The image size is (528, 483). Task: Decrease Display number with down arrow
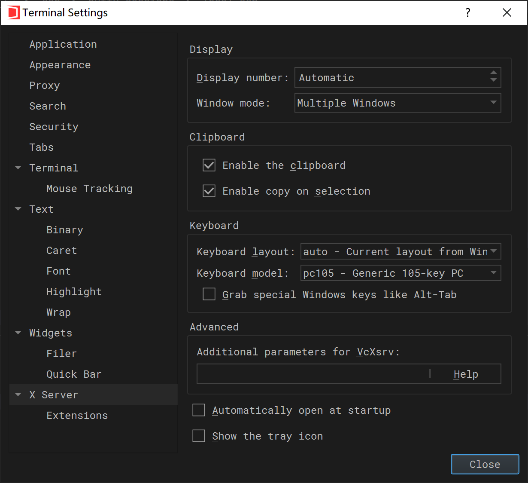pyautogui.click(x=494, y=80)
